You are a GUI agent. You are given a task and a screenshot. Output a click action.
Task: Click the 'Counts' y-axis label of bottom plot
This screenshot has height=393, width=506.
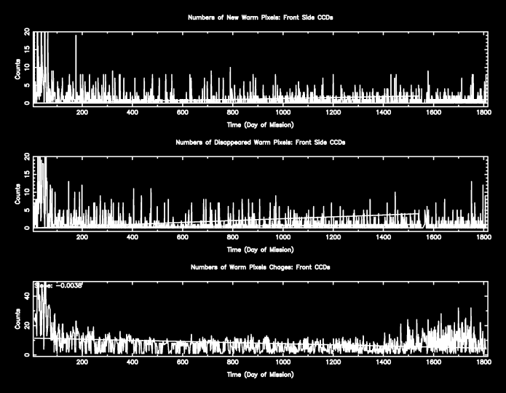[17, 319]
